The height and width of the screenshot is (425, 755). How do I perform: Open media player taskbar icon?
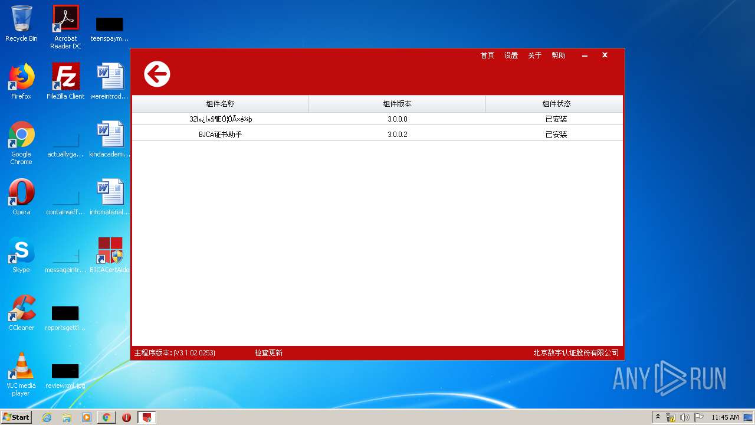coord(87,417)
